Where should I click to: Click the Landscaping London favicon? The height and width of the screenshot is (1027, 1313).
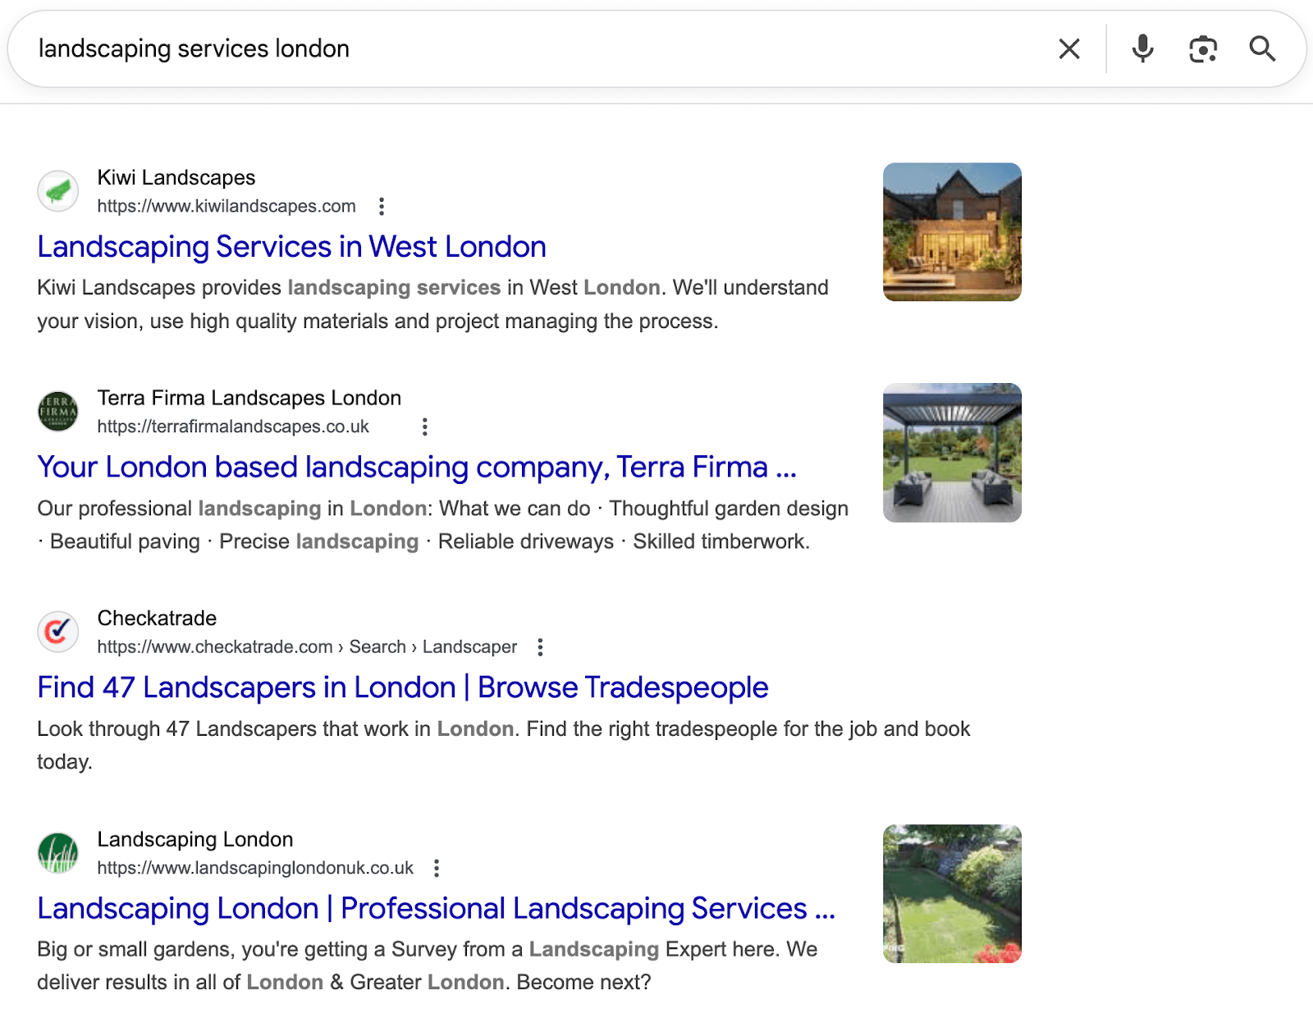click(x=57, y=853)
